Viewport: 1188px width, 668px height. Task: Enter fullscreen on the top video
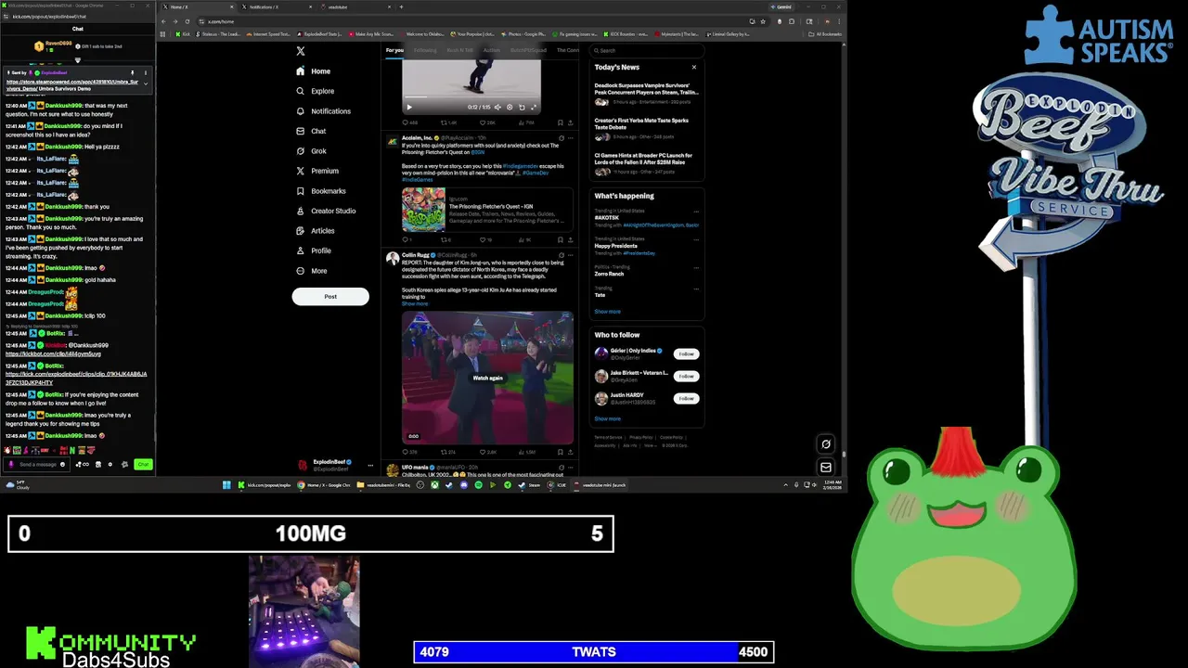pos(534,107)
